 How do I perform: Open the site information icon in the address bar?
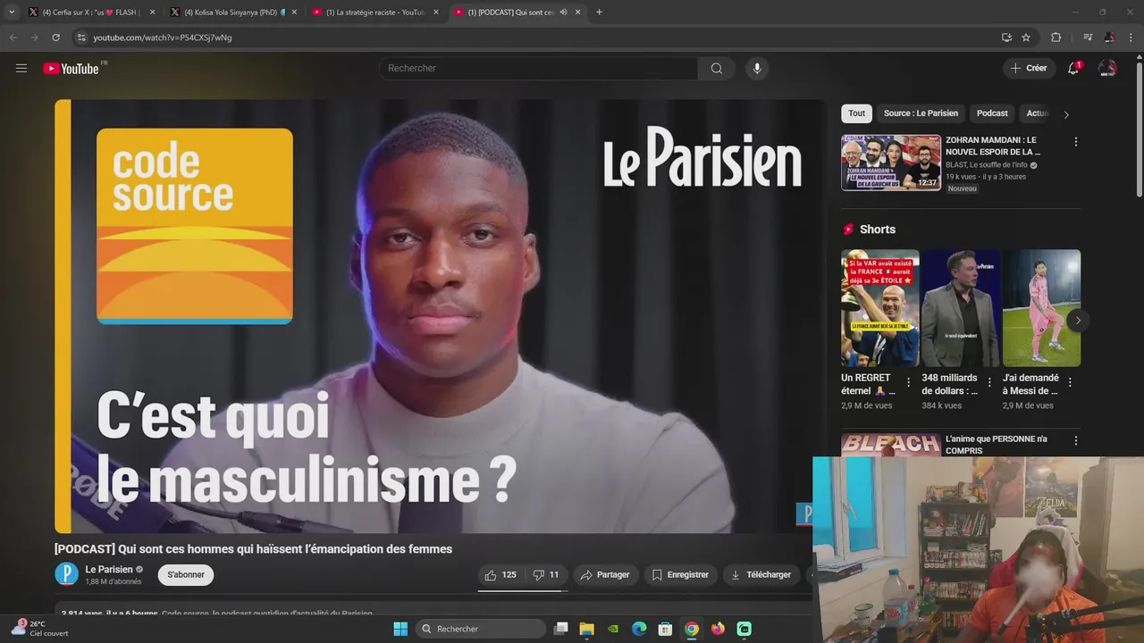(81, 38)
